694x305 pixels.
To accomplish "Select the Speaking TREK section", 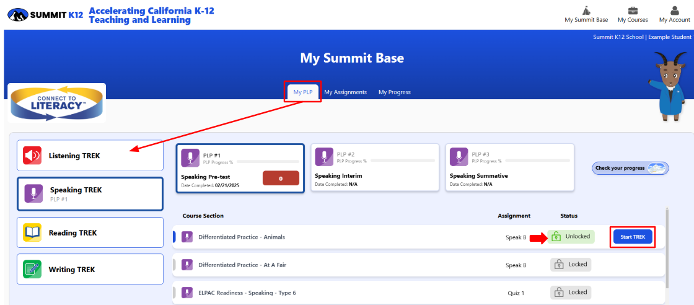I will (90, 194).
